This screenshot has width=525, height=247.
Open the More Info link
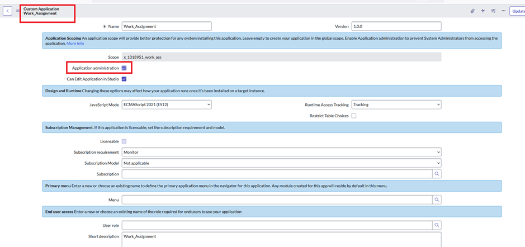pos(75,44)
